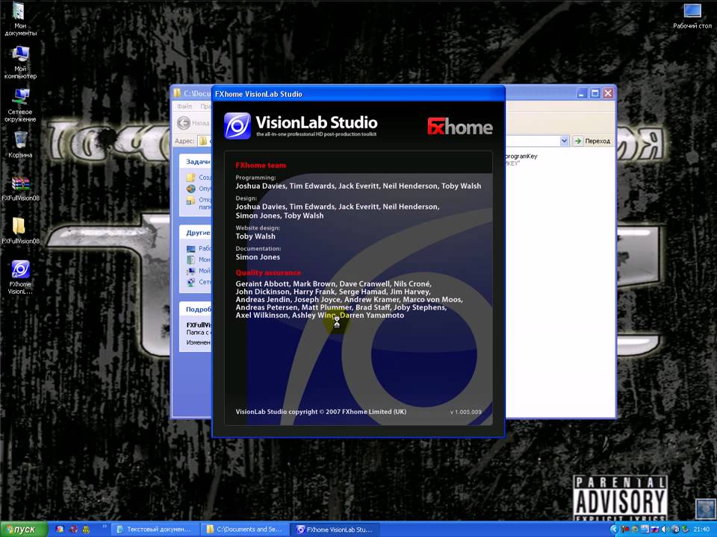717x537 pixels.
Task: Click the Explorer address input field
Action: pyautogui.click(x=531, y=141)
